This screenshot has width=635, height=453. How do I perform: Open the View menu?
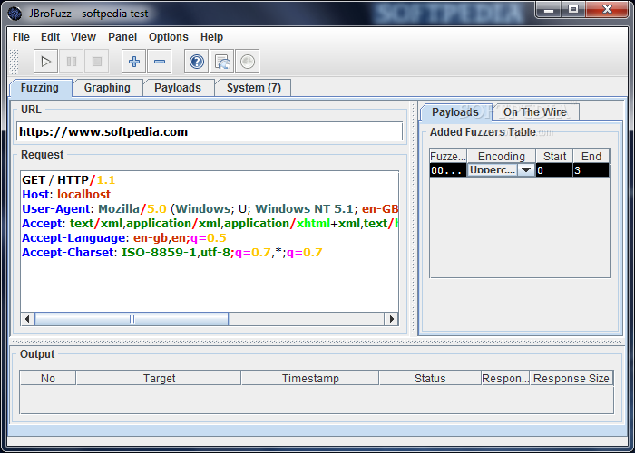click(x=83, y=37)
